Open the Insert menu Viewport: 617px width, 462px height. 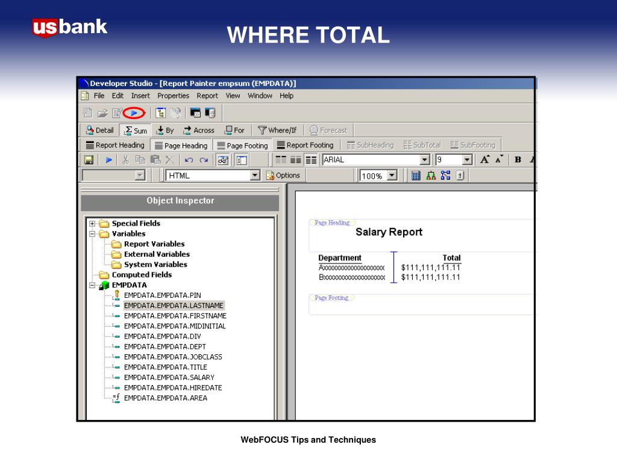140,96
